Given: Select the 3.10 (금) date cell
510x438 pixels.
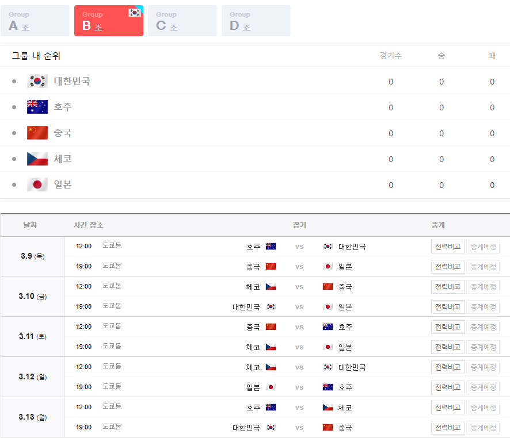Looking at the screenshot, I should (x=33, y=297).
